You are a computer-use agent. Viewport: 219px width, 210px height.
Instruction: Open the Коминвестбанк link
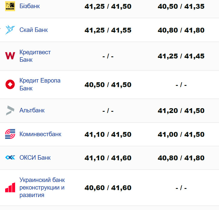pos(40,134)
